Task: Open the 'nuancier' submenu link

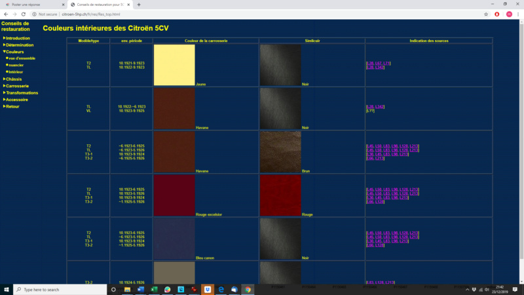Action: (x=14, y=65)
